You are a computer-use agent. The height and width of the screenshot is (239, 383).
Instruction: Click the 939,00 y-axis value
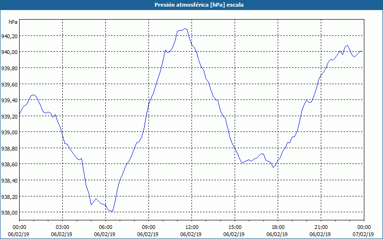pos(9,132)
